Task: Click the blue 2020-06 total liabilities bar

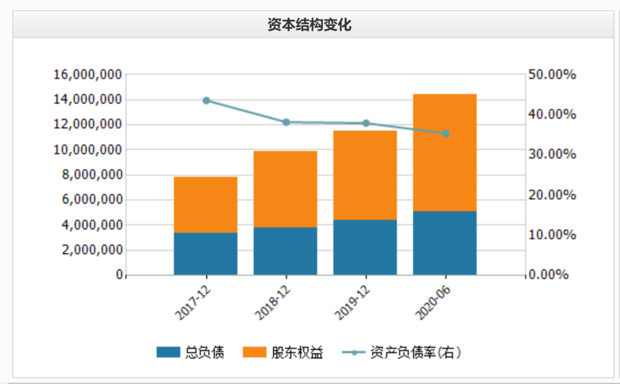Action: pyautogui.click(x=445, y=243)
